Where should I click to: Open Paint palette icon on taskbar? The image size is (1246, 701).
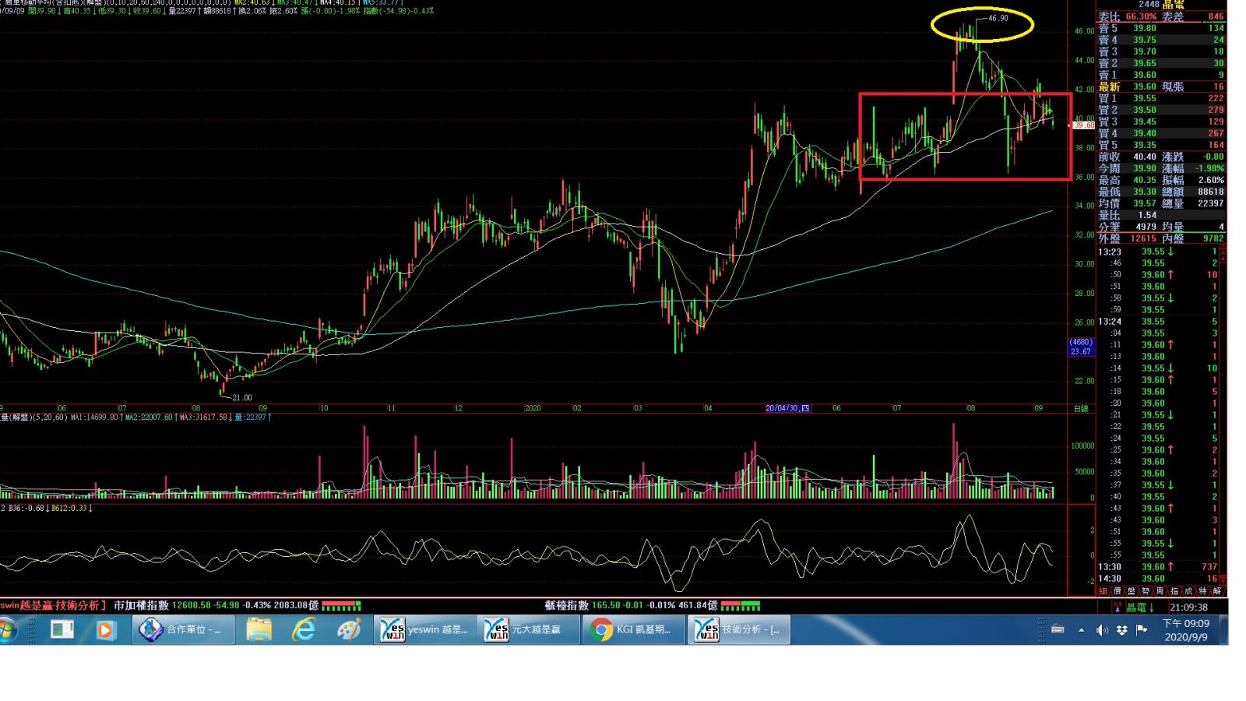coord(348,629)
